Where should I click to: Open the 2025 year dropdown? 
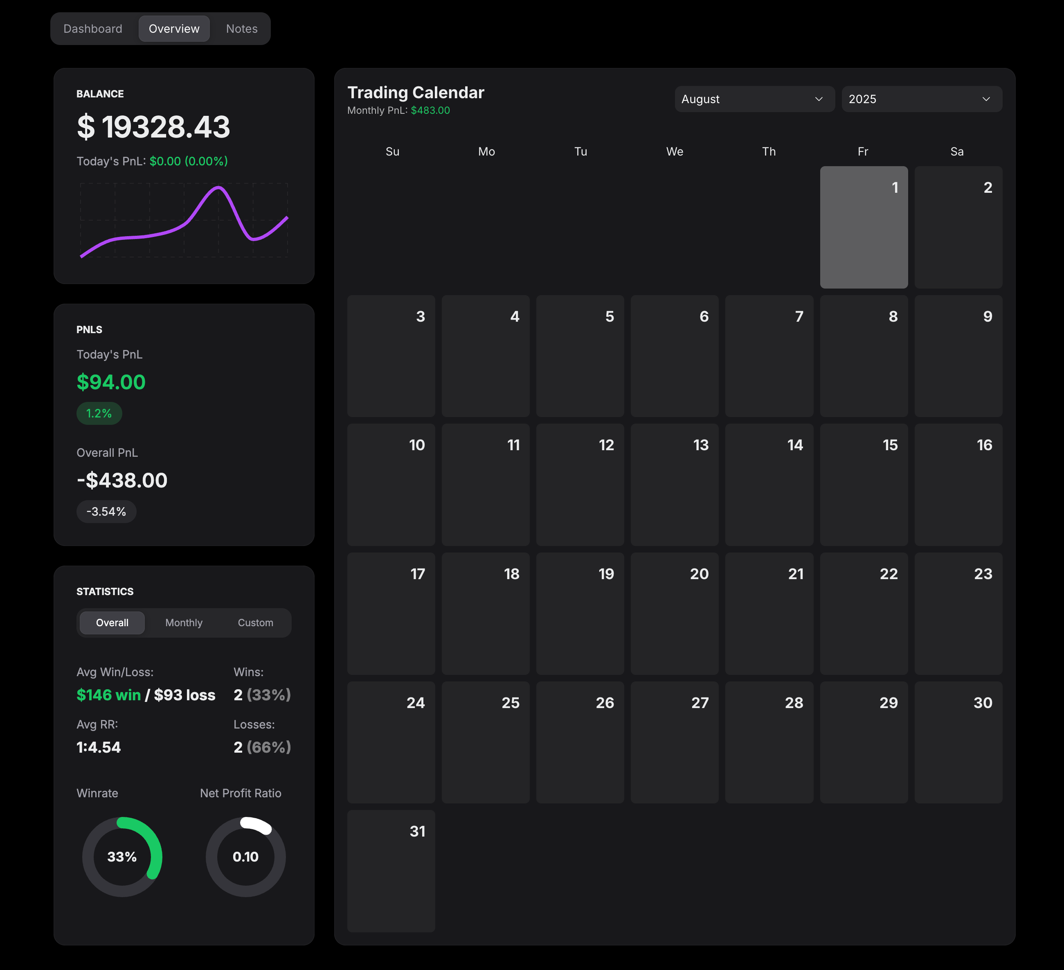922,99
